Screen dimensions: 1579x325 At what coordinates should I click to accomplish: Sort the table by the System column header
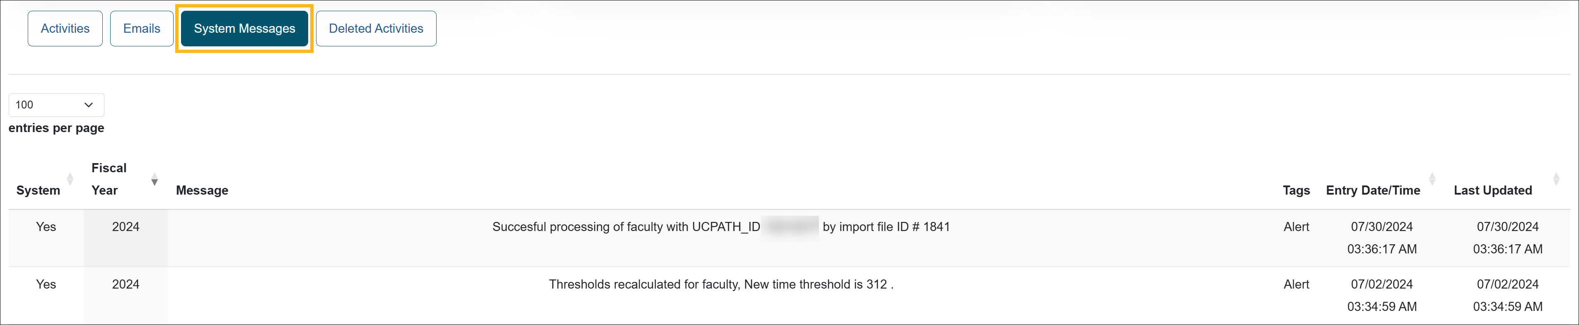click(38, 190)
